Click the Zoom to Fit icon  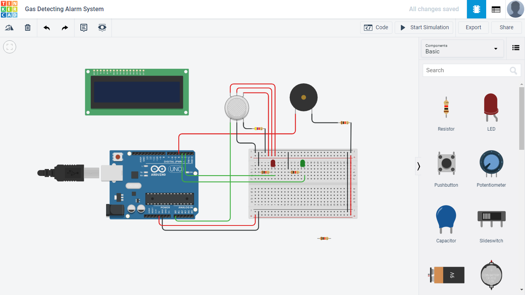[9, 47]
